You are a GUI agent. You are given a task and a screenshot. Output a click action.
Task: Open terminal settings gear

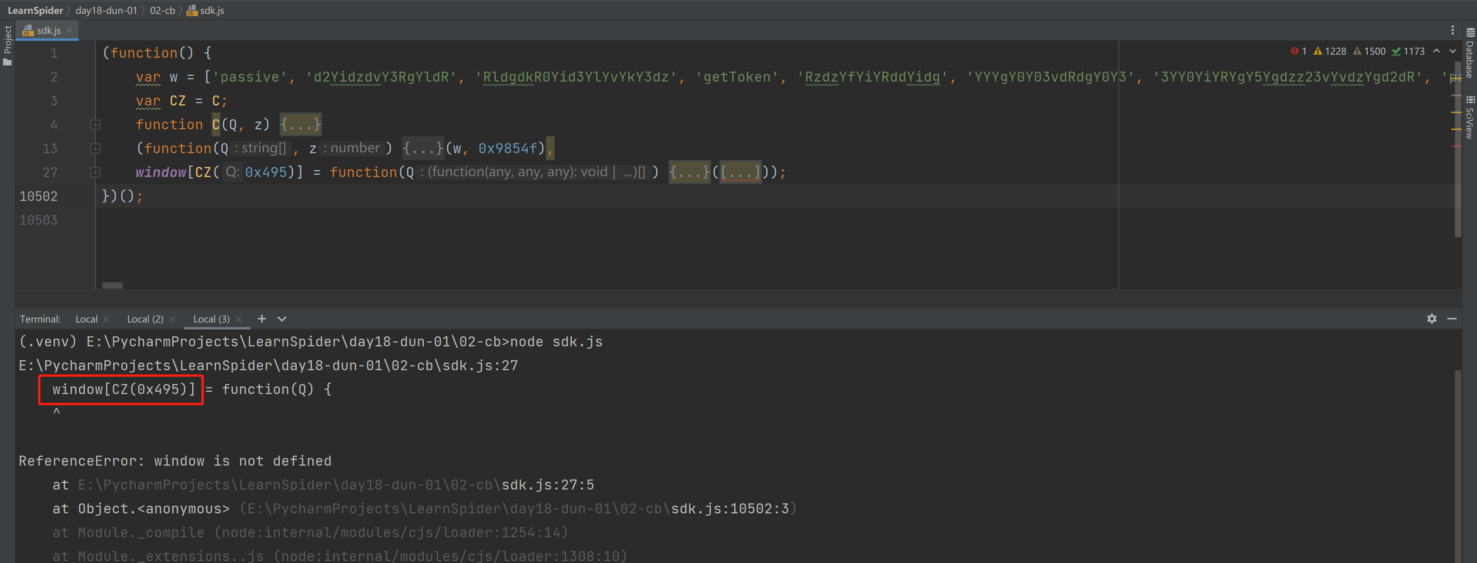[1432, 319]
